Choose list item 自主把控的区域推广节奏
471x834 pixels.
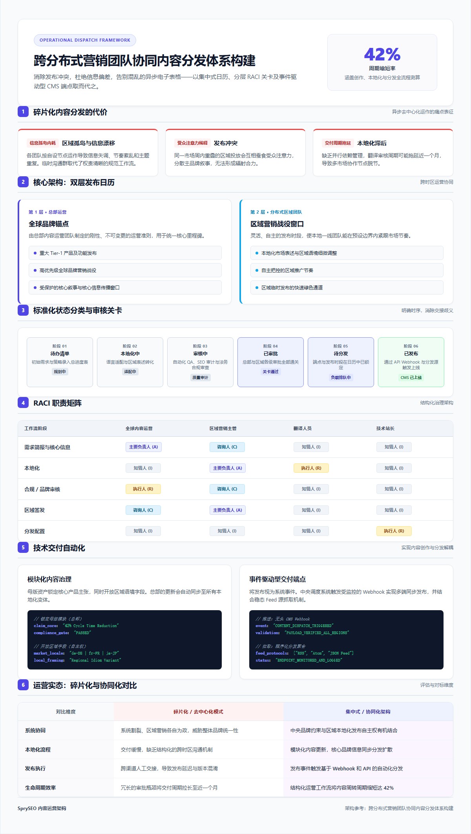[347, 270]
